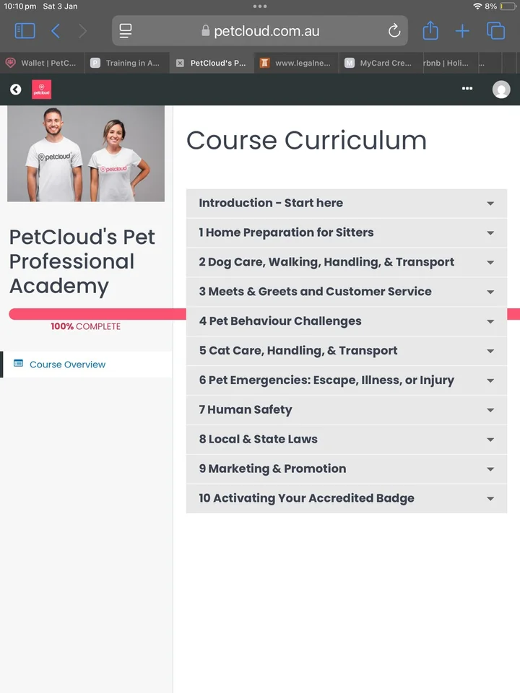Expand 4 Pet Behaviour Challenges section
The width and height of the screenshot is (520, 693).
tap(346, 321)
